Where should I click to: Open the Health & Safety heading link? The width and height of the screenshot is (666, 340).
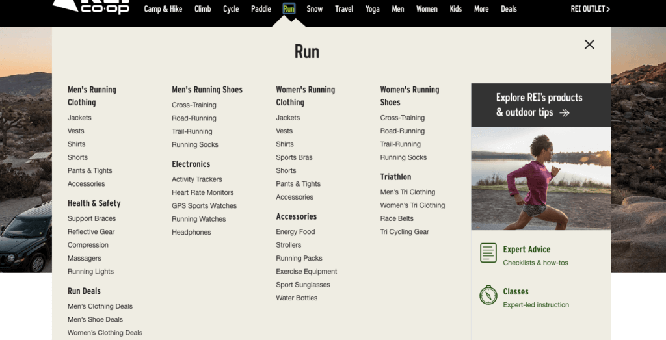coord(94,203)
